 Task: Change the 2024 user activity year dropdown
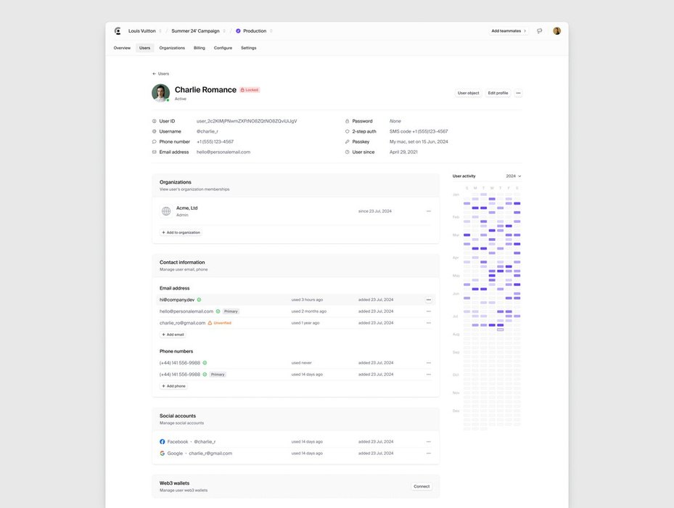coord(514,176)
